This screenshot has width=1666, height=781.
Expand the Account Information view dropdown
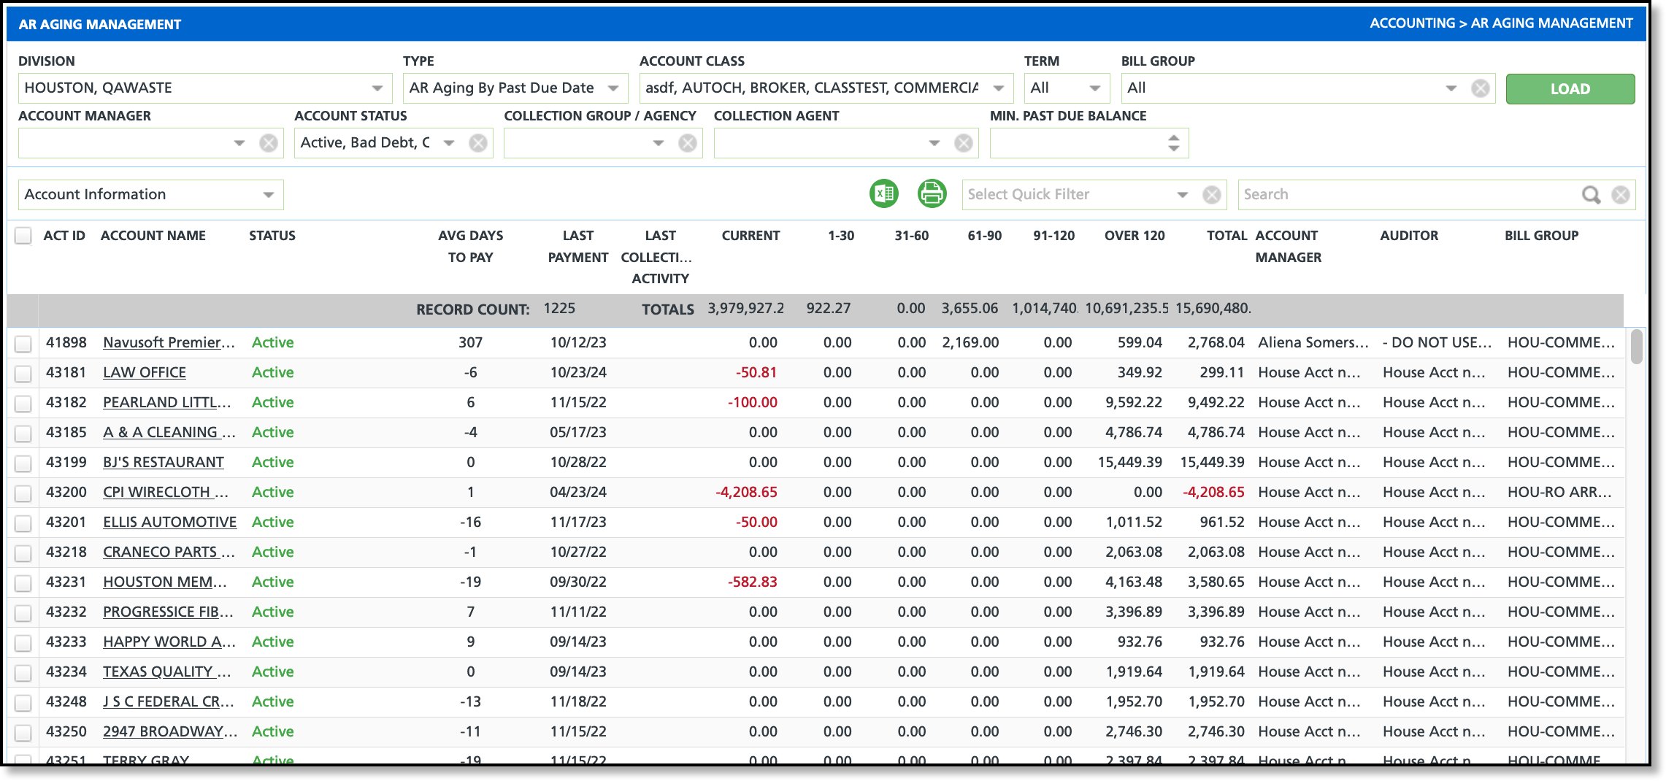tap(269, 195)
